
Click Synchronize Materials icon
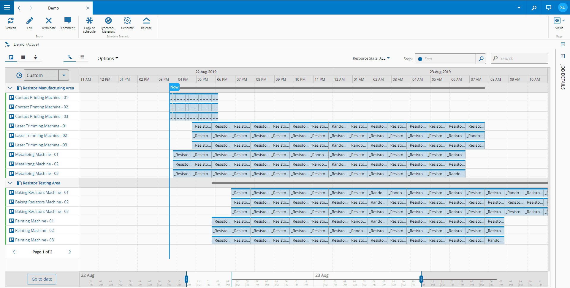[x=108, y=21]
